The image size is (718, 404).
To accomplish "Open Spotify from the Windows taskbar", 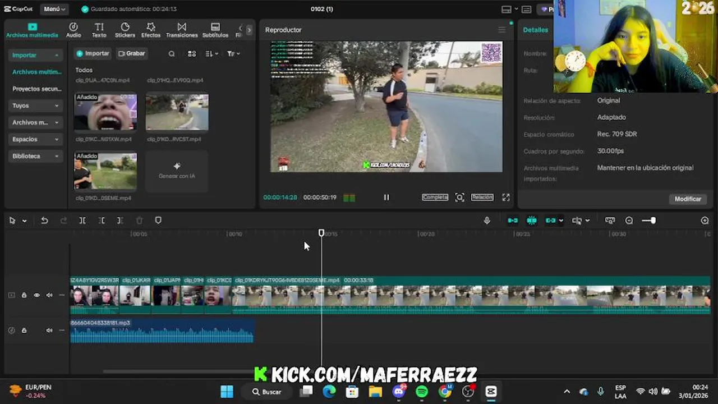I will (x=422, y=392).
